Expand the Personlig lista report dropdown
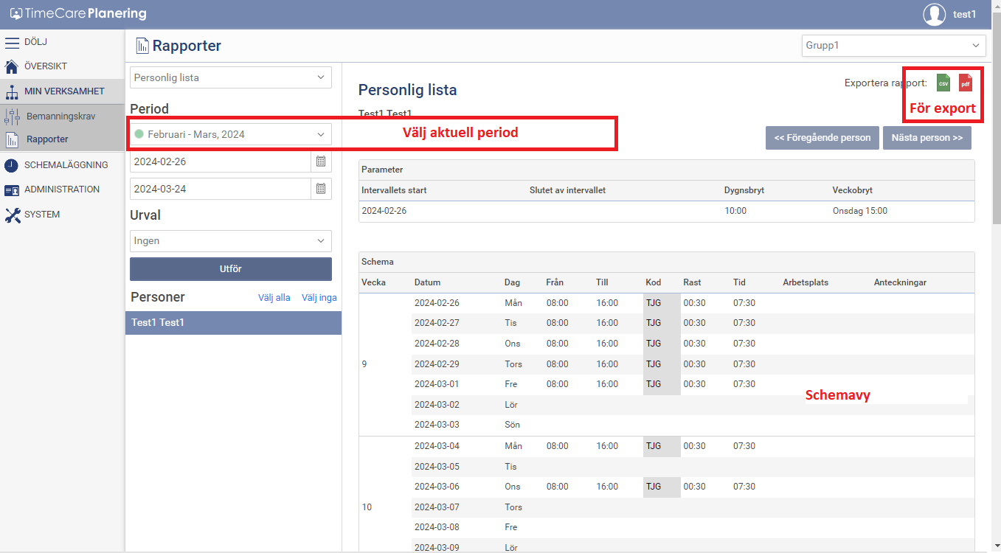The image size is (1001, 553). pos(230,77)
